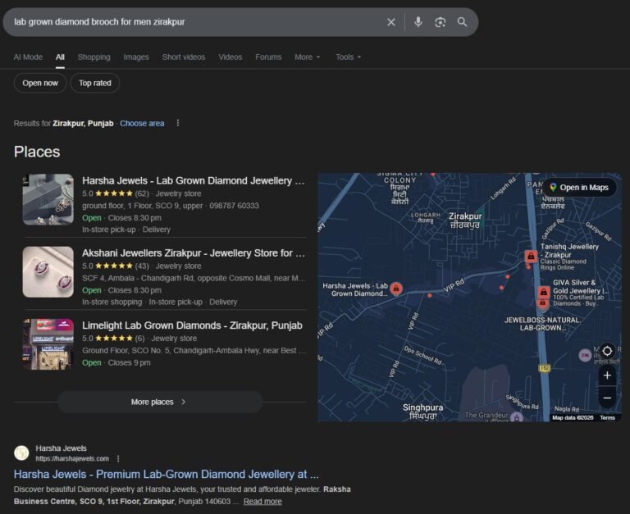
Task: Click the Tanishq Jewellery map pin
Action: coord(531,257)
